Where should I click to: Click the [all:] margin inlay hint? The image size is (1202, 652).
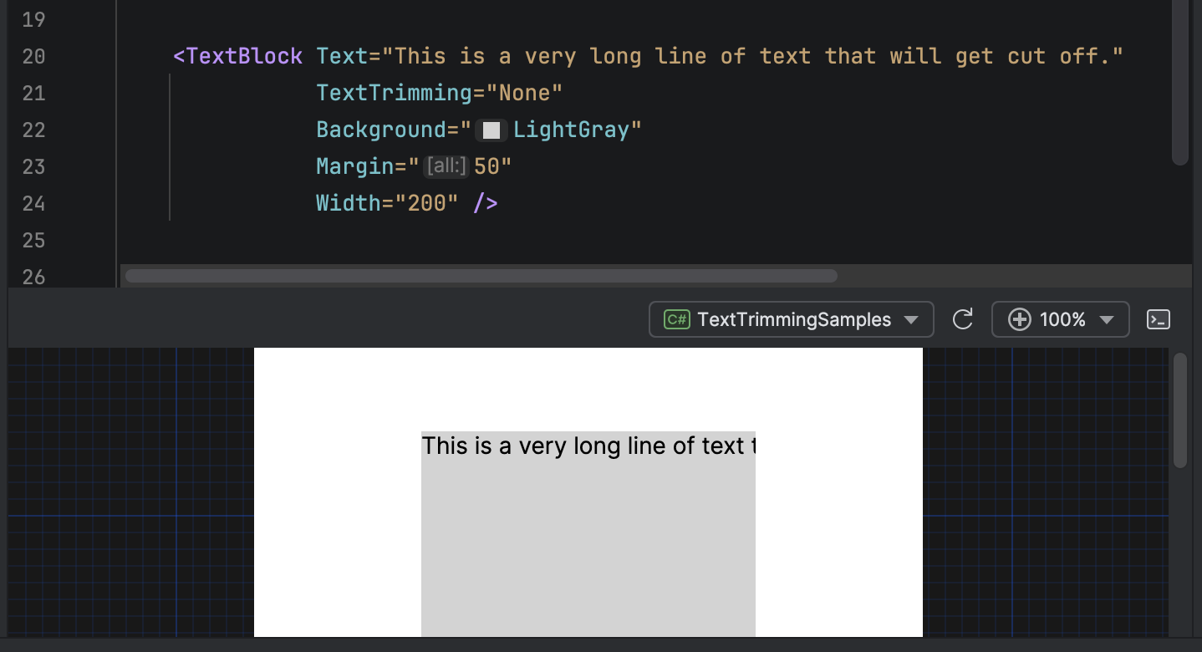click(446, 166)
